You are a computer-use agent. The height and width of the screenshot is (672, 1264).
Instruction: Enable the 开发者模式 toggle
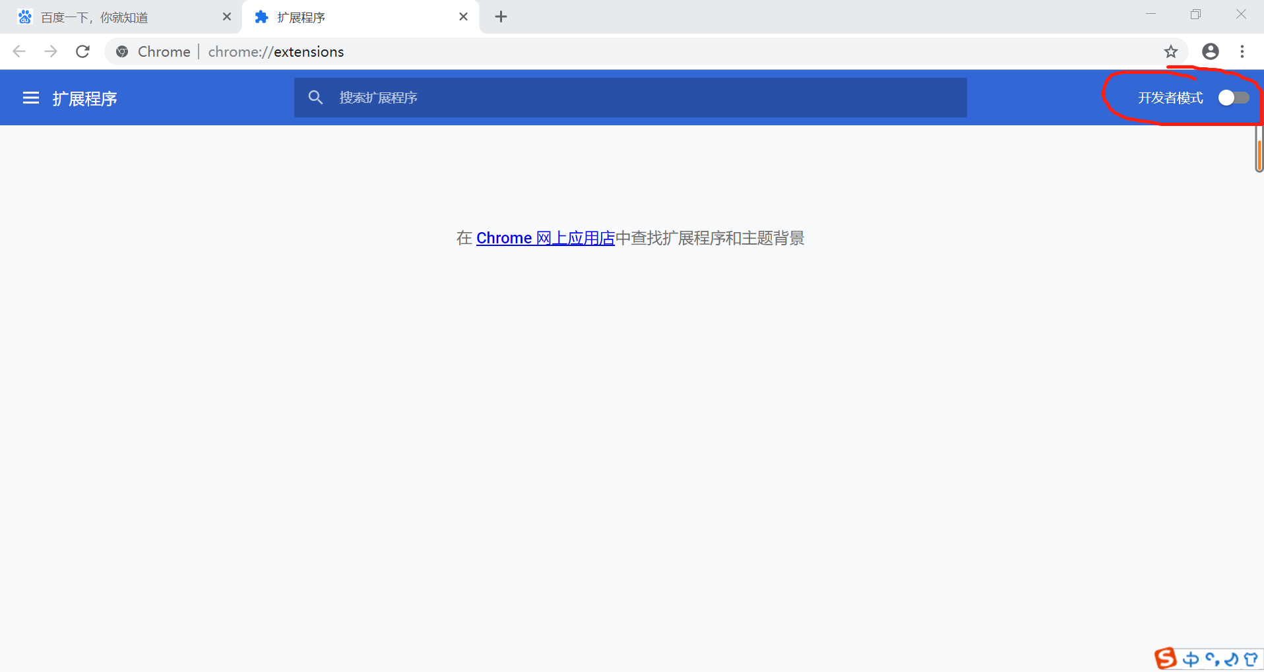pos(1233,97)
